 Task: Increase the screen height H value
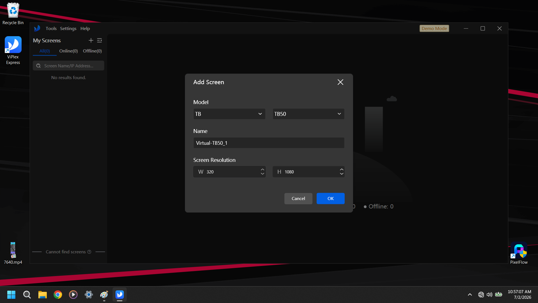tap(342, 169)
